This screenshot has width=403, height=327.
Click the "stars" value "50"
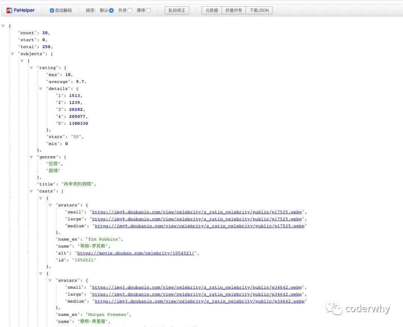pyautogui.click(x=76, y=137)
